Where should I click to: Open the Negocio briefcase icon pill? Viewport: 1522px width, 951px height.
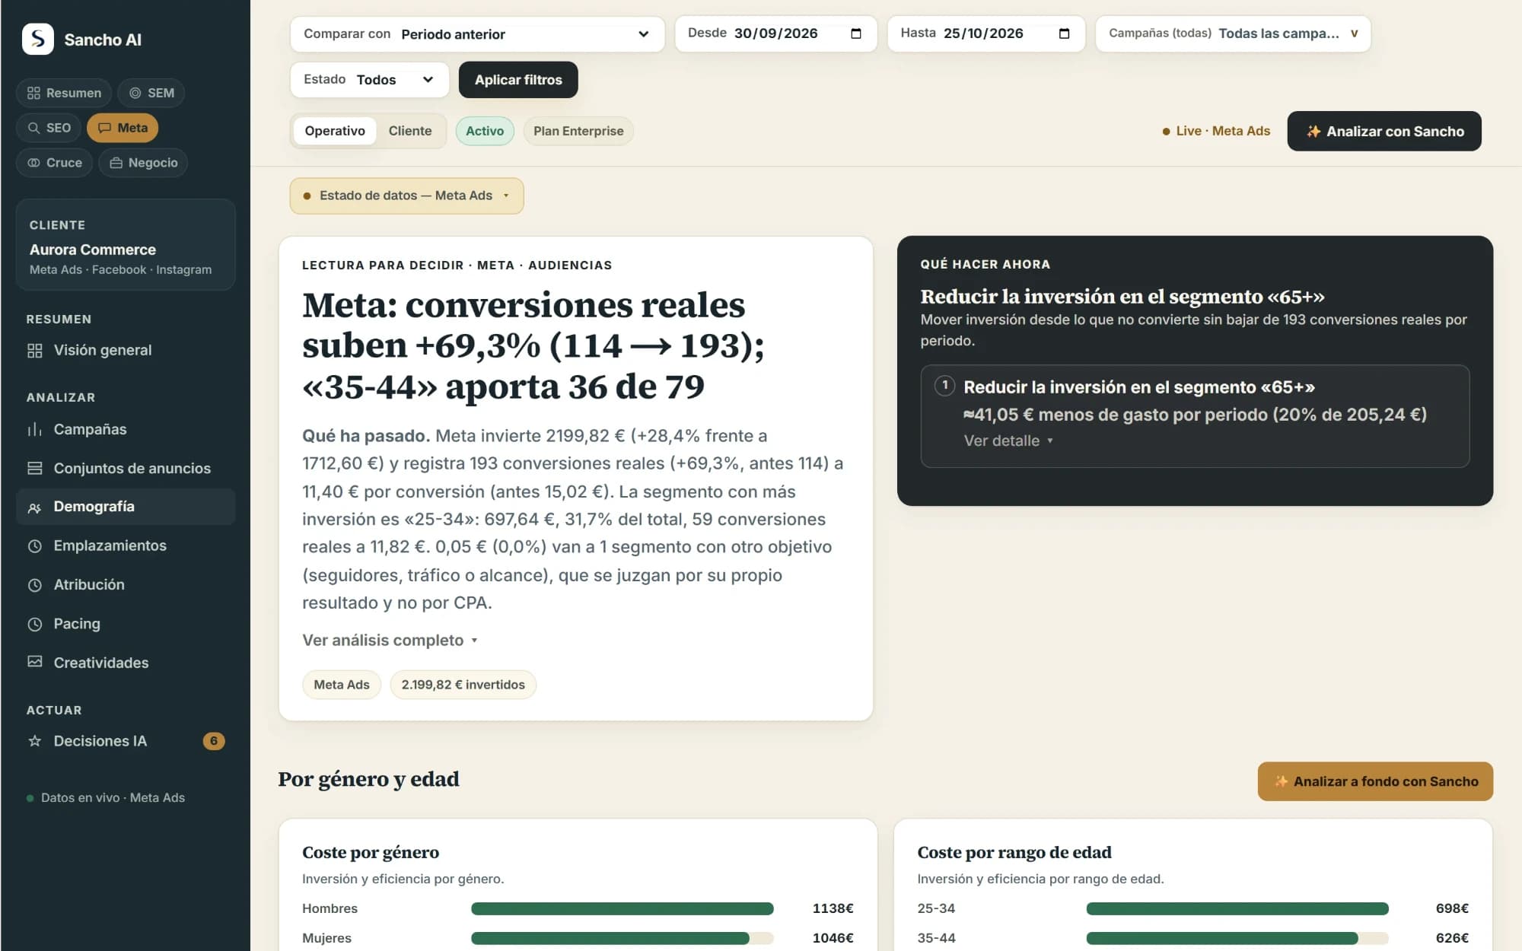(x=143, y=163)
